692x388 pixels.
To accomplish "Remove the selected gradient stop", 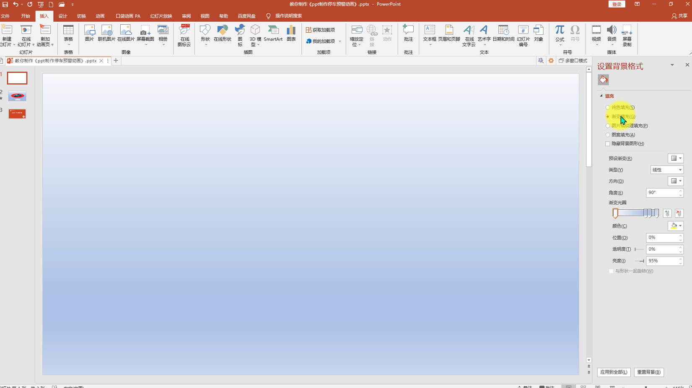I will pos(679,213).
